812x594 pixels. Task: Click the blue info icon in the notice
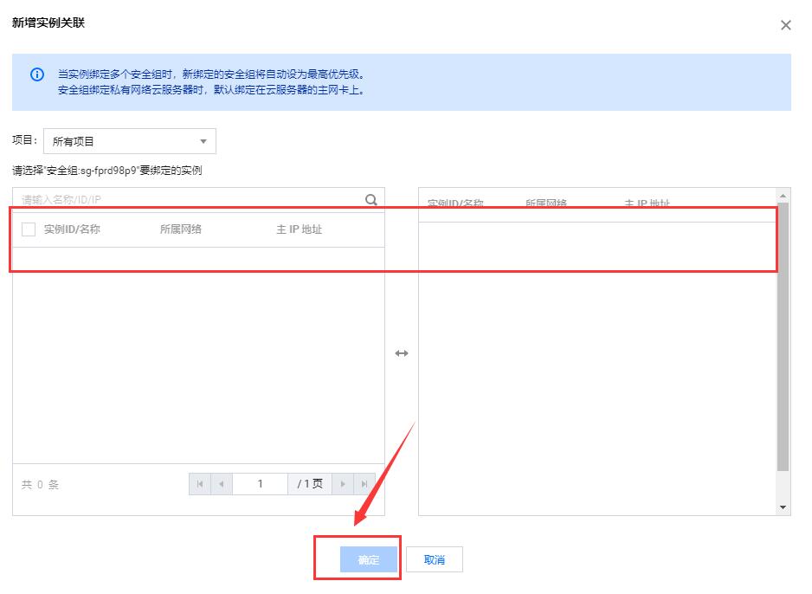[36, 74]
